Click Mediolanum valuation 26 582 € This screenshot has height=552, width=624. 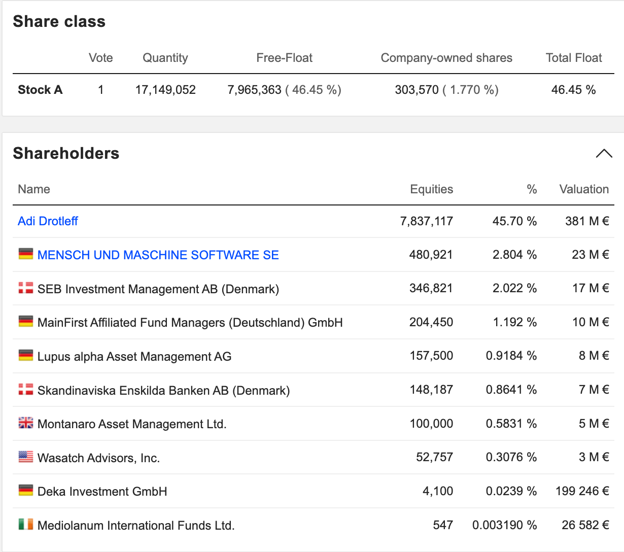(x=585, y=525)
